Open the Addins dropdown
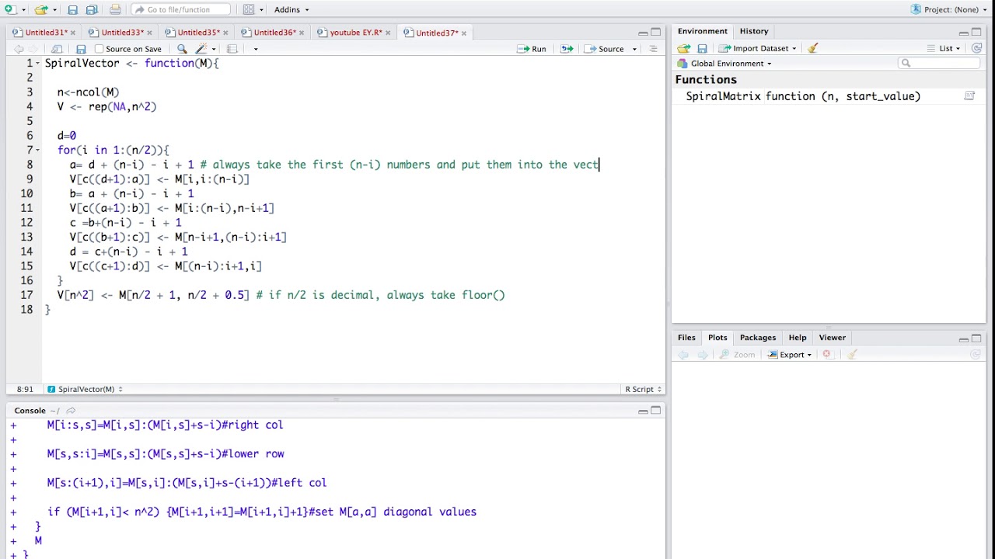 click(x=292, y=9)
